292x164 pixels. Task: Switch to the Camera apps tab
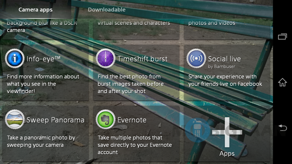(36, 10)
